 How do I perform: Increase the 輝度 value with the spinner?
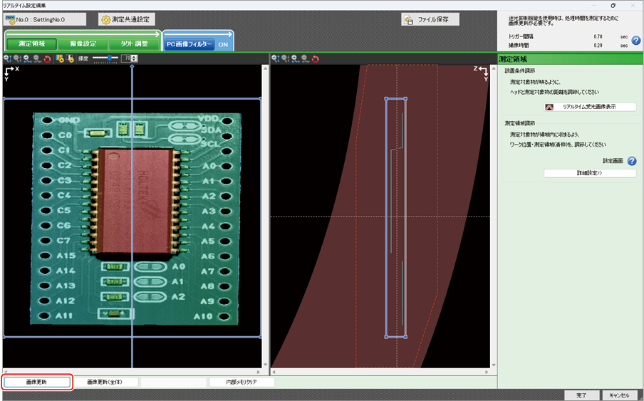click(x=135, y=56)
